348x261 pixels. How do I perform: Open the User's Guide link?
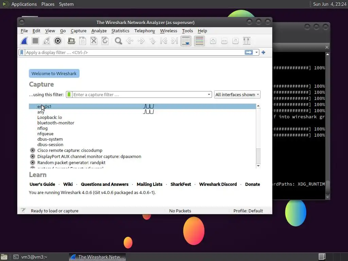tap(42, 184)
